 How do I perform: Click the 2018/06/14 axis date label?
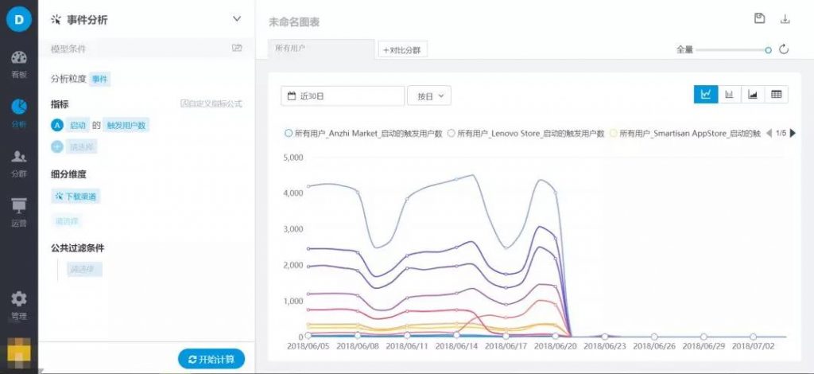click(x=456, y=346)
